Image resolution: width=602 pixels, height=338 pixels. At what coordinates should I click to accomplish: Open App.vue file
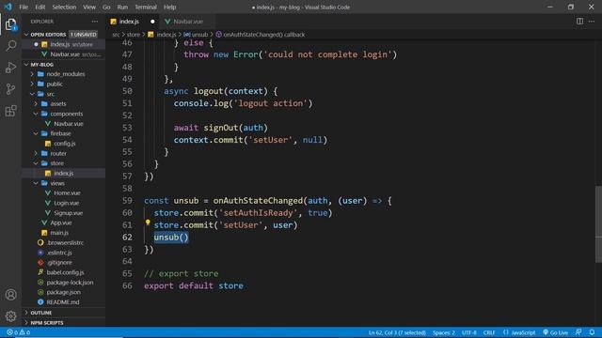tap(63, 223)
